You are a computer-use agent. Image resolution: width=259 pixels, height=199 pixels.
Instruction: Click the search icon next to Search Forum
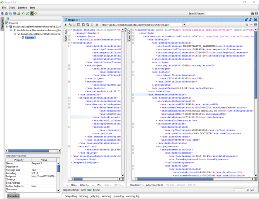pos(252,13)
